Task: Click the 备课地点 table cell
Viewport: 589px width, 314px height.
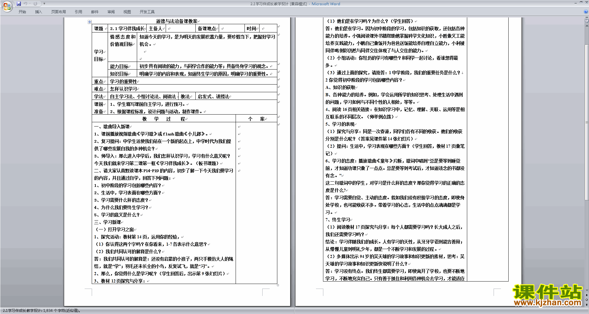Action: click(207, 28)
